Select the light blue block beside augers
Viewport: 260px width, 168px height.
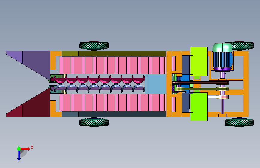(x=156, y=84)
